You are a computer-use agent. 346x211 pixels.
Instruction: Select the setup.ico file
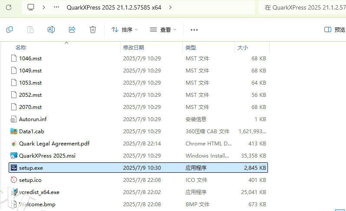pyautogui.click(x=30, y=180)
